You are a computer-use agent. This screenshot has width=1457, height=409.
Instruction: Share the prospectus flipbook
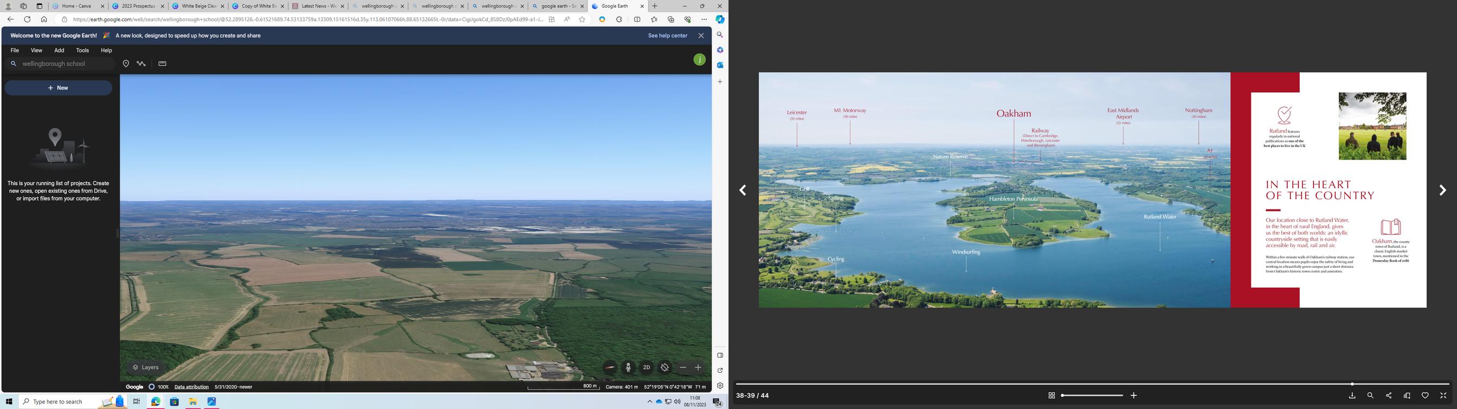(1389, 395)
